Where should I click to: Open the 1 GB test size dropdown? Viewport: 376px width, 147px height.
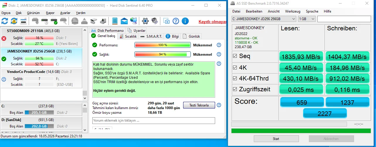click(x=307, y=19)
